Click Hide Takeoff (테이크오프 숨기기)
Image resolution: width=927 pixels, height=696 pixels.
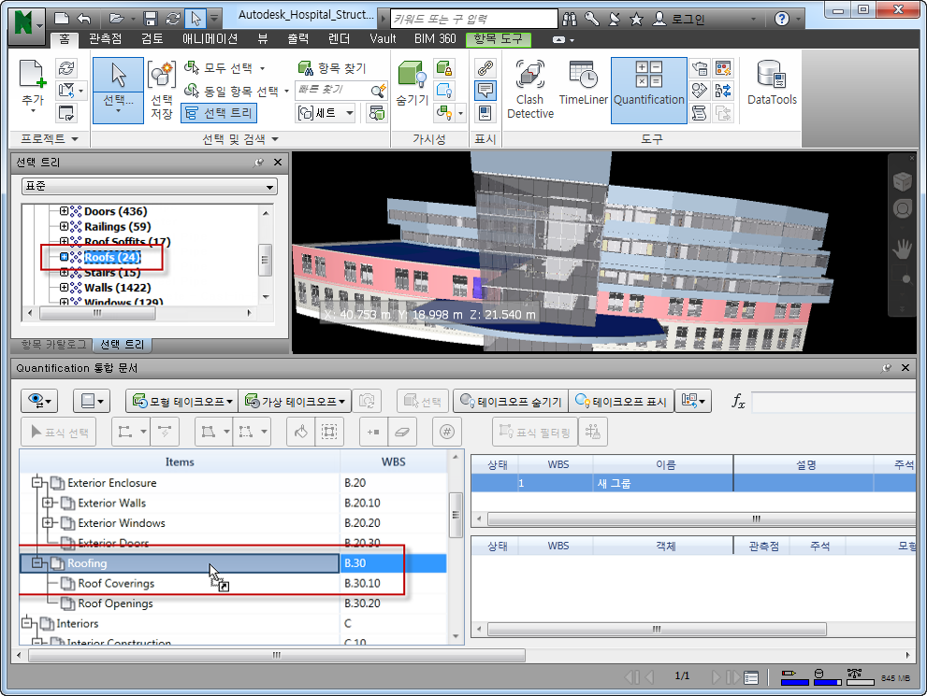[511, 402]
